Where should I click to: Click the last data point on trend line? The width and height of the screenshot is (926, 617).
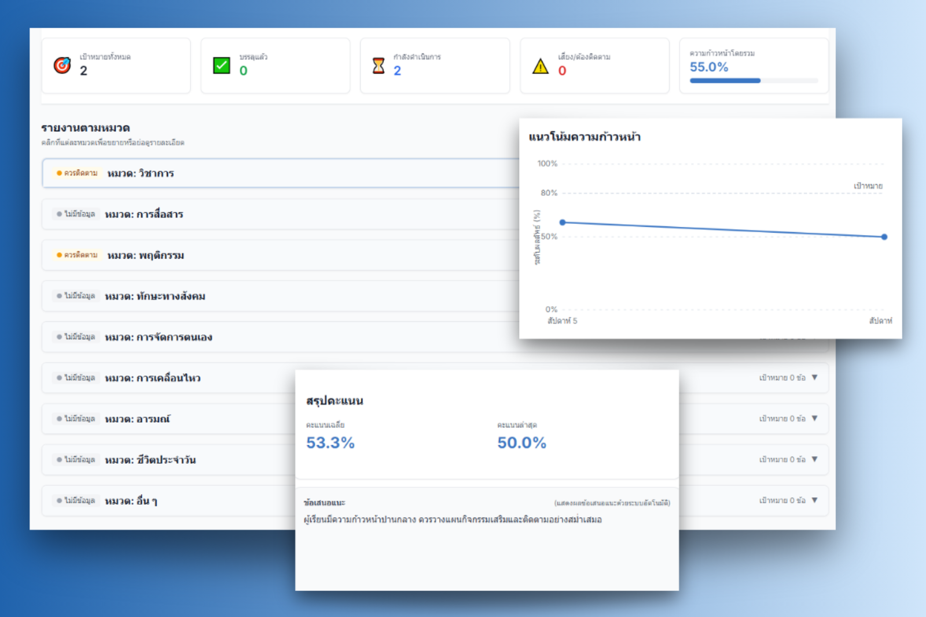(x=884, y=237)
